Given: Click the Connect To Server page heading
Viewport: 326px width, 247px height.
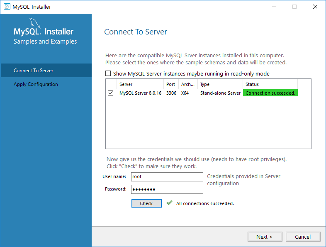Looking at the screenshot, I should [136, 32].
